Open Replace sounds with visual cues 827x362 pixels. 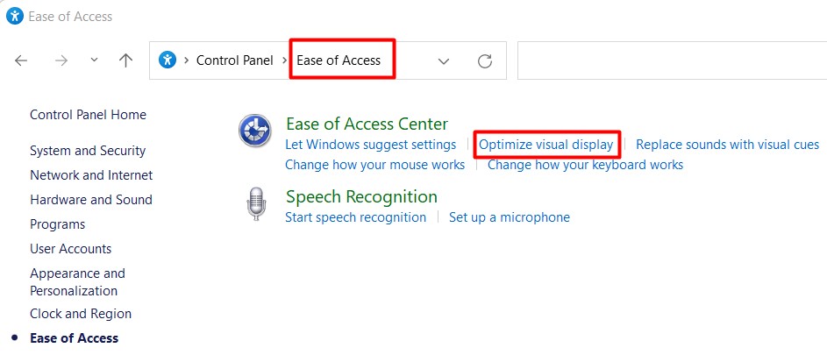[727, 145]
